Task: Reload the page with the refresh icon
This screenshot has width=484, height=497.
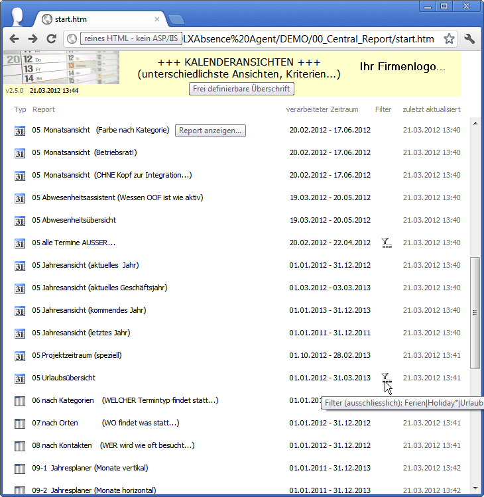Action: click(x=51, y=39)
